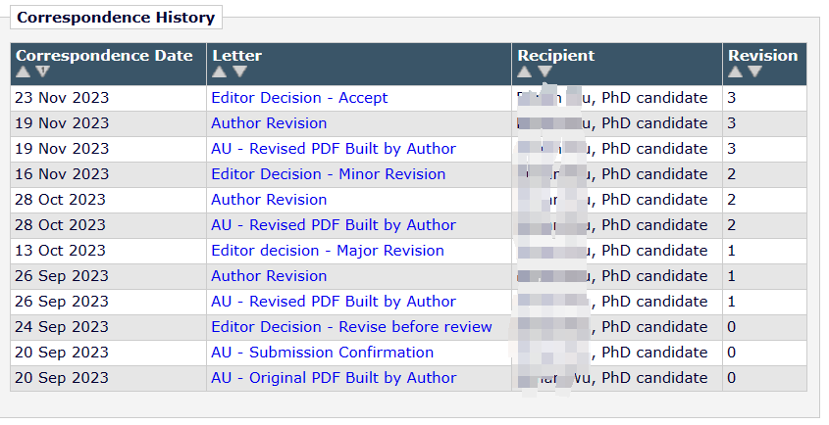Image resolution: width=829 pixels, height=425 pixels.
Task: Sort Letter column ascending with up arrow
Action: (x=220, y=72)
